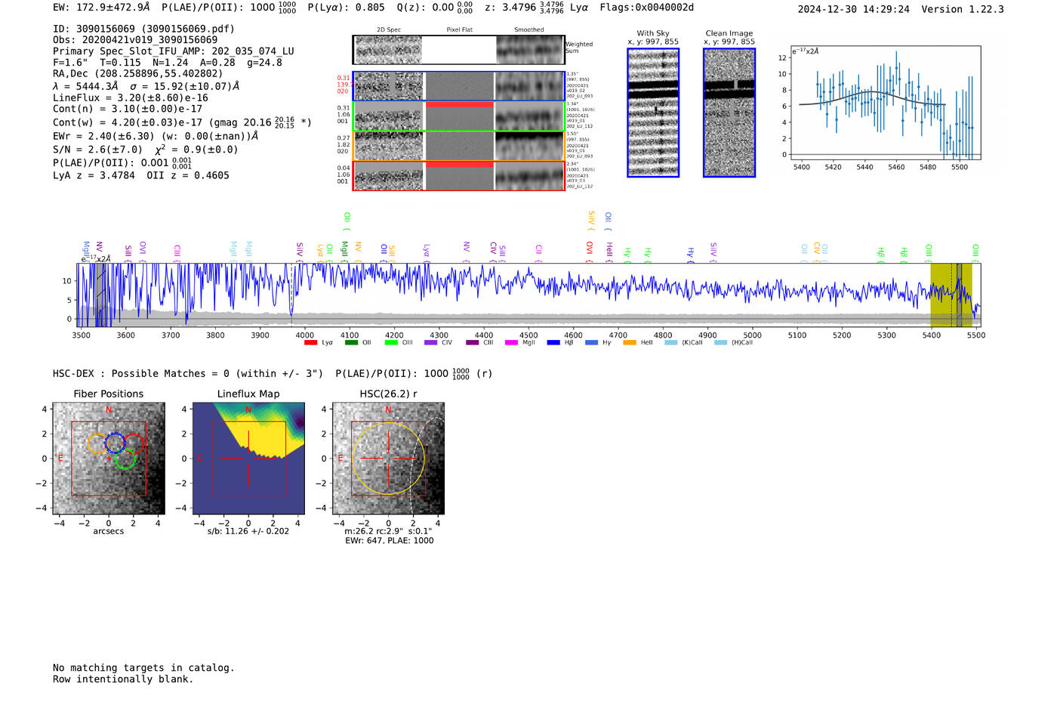Click the red Lyα legend swatch
1057x720 pixels.
coord(310,342)
